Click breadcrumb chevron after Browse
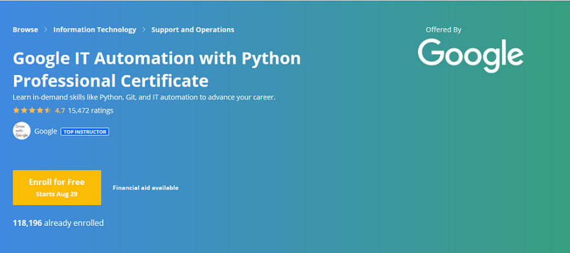 [45, 30]
